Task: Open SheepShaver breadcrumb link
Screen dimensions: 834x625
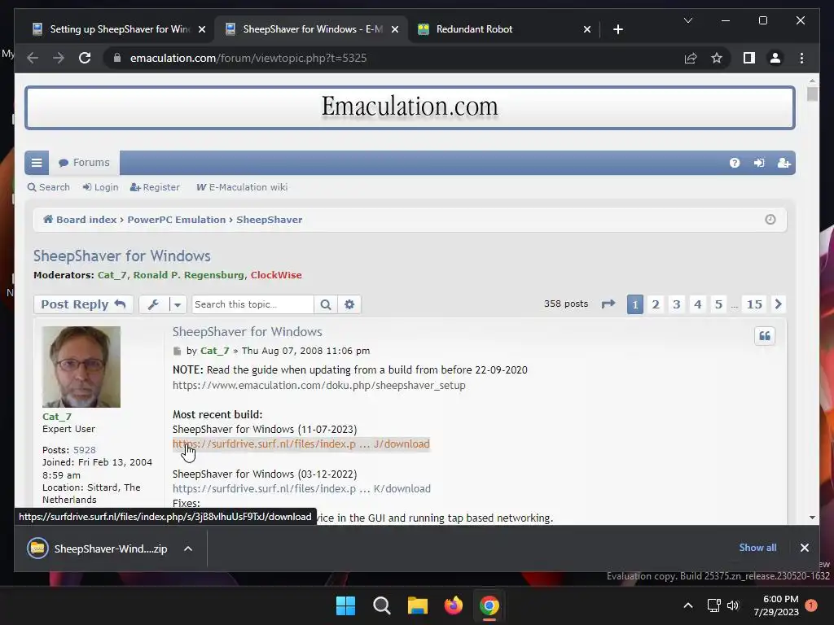Action: click(269, 220)
